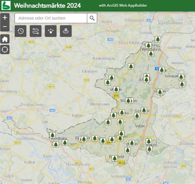Select the tree marker at Gescher
This screenshot has height=184, width=195.
(x=144, y=110)
